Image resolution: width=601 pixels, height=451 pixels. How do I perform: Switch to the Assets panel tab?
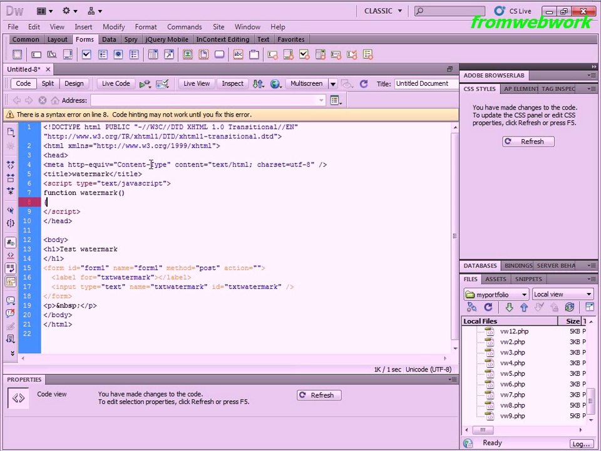496,279
